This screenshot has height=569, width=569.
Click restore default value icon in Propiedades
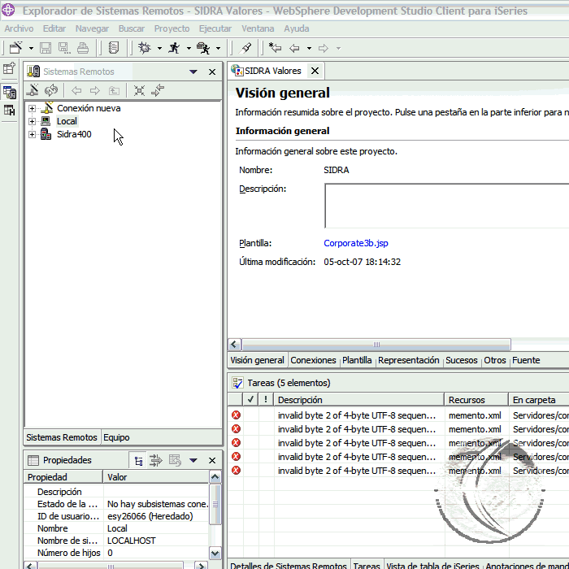(x=175, y=461)
